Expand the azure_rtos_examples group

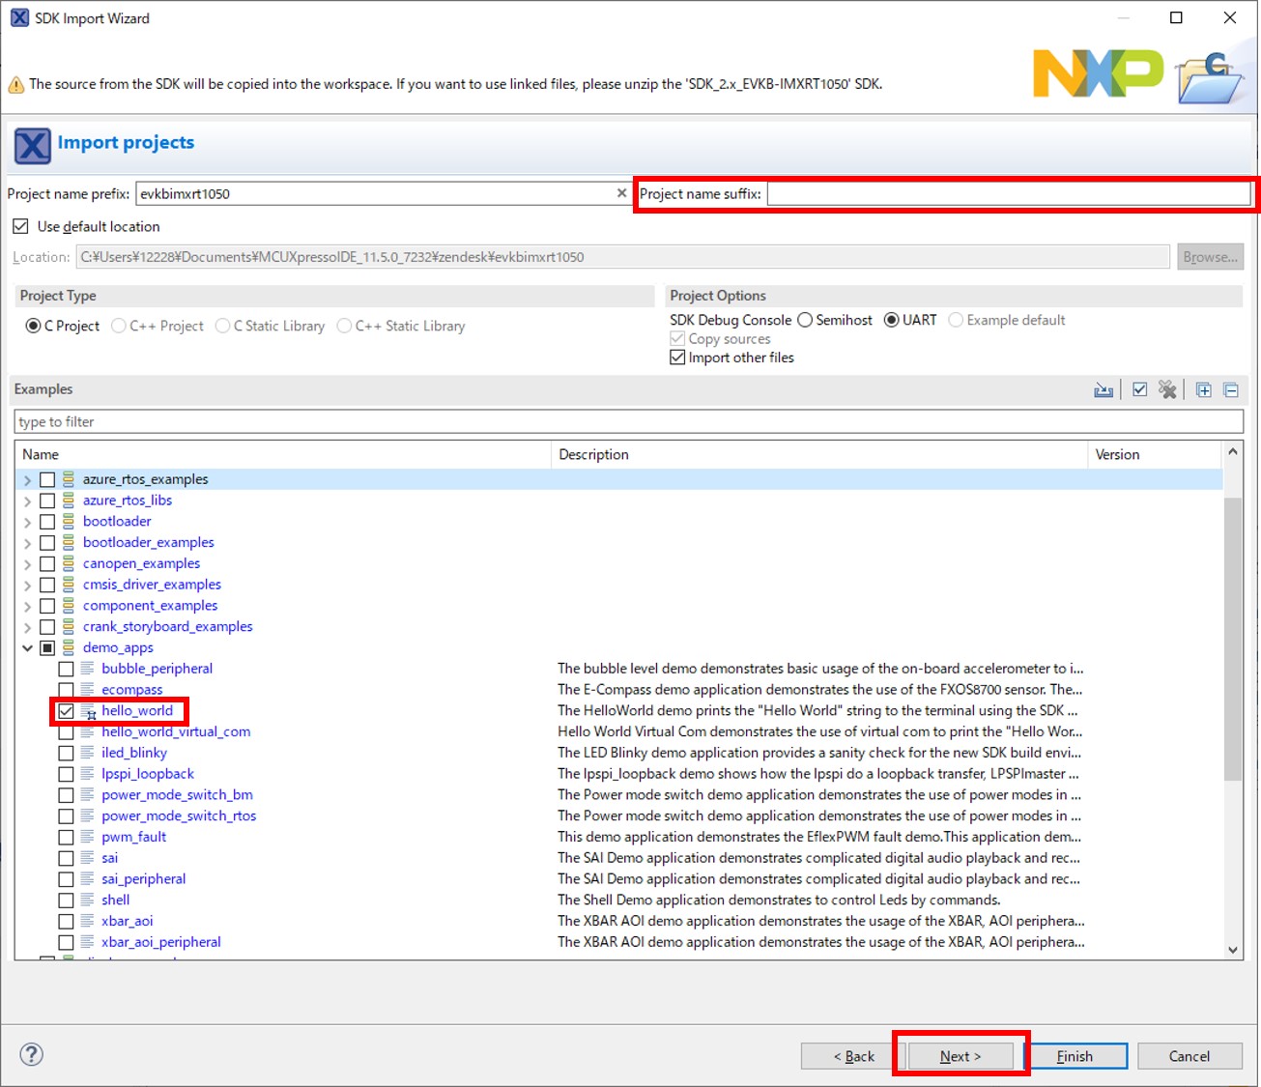pos(27,480)
